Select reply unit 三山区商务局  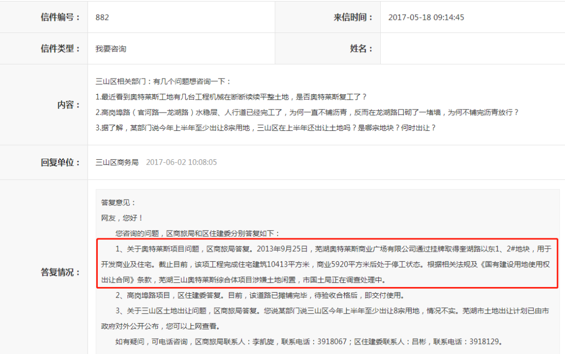(117, 162)
